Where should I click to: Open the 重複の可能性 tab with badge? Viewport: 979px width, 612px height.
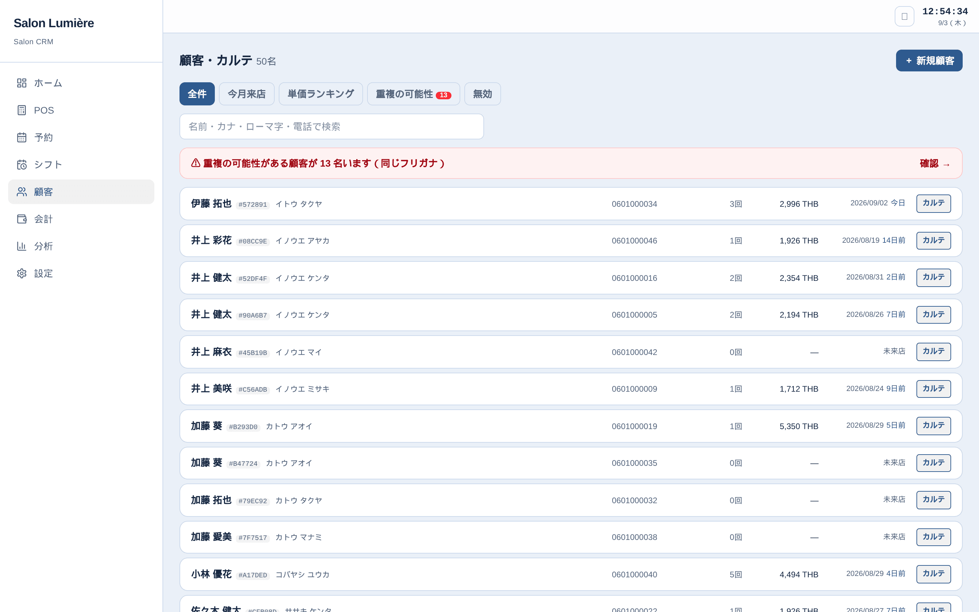coord(413,94)
